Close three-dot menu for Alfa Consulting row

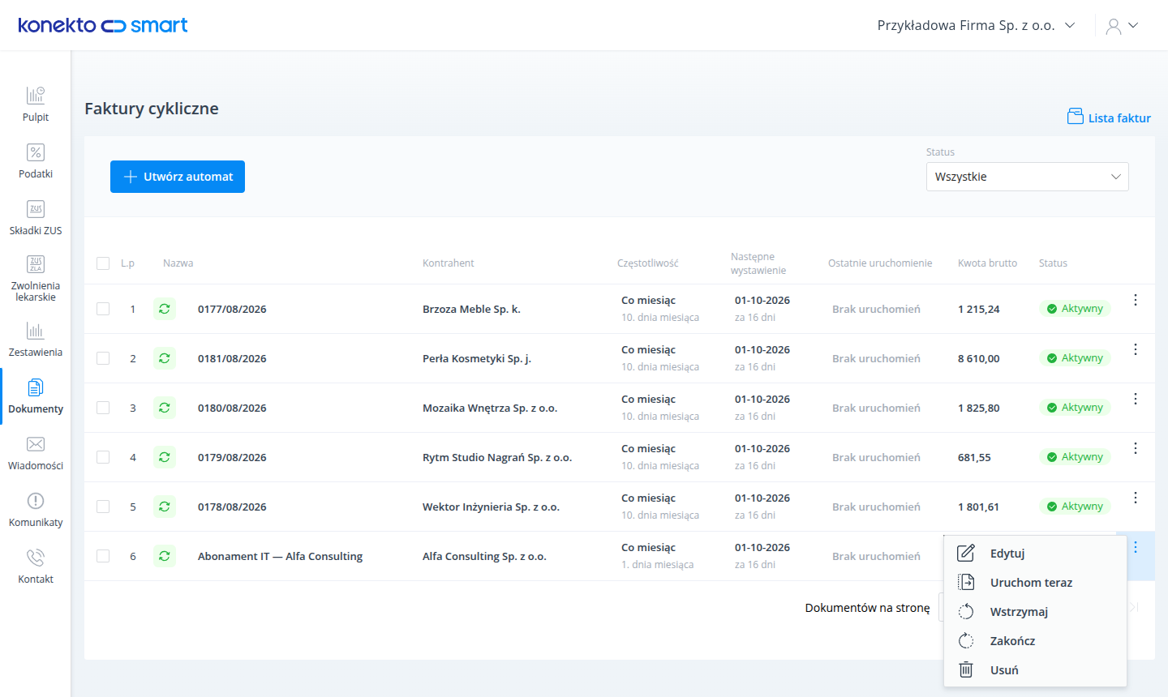point(1136,547)
